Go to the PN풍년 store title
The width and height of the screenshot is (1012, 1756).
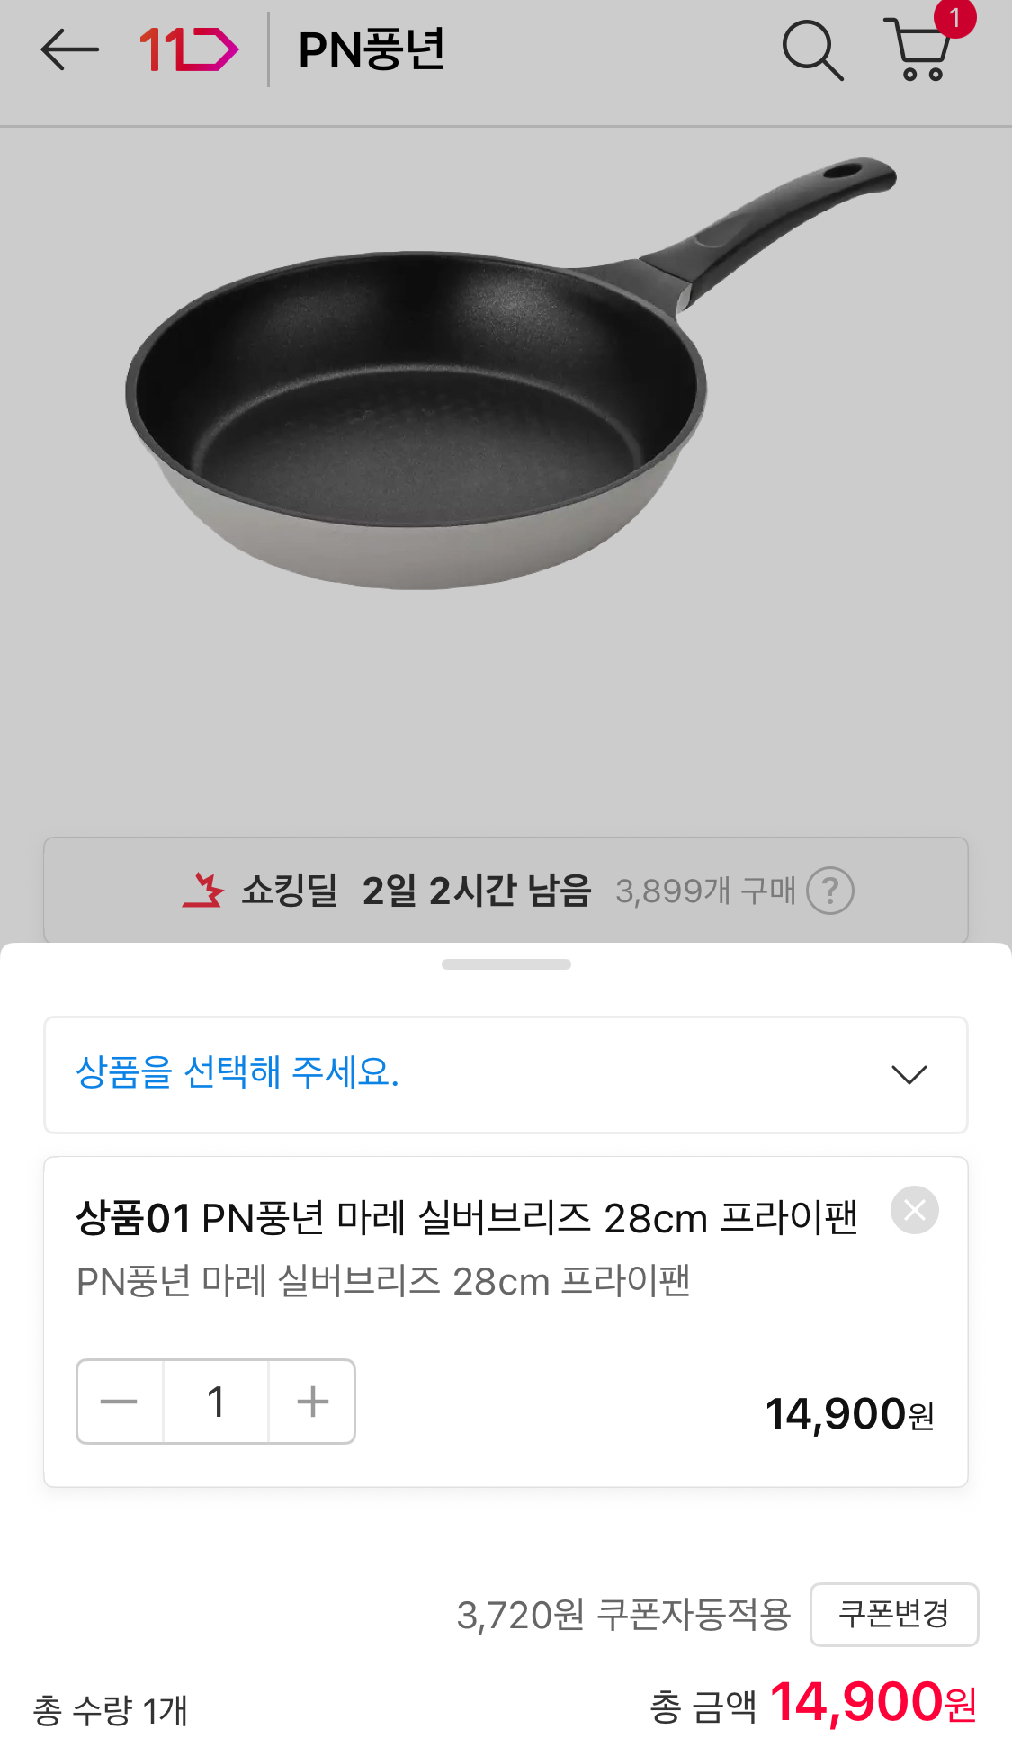372,49
